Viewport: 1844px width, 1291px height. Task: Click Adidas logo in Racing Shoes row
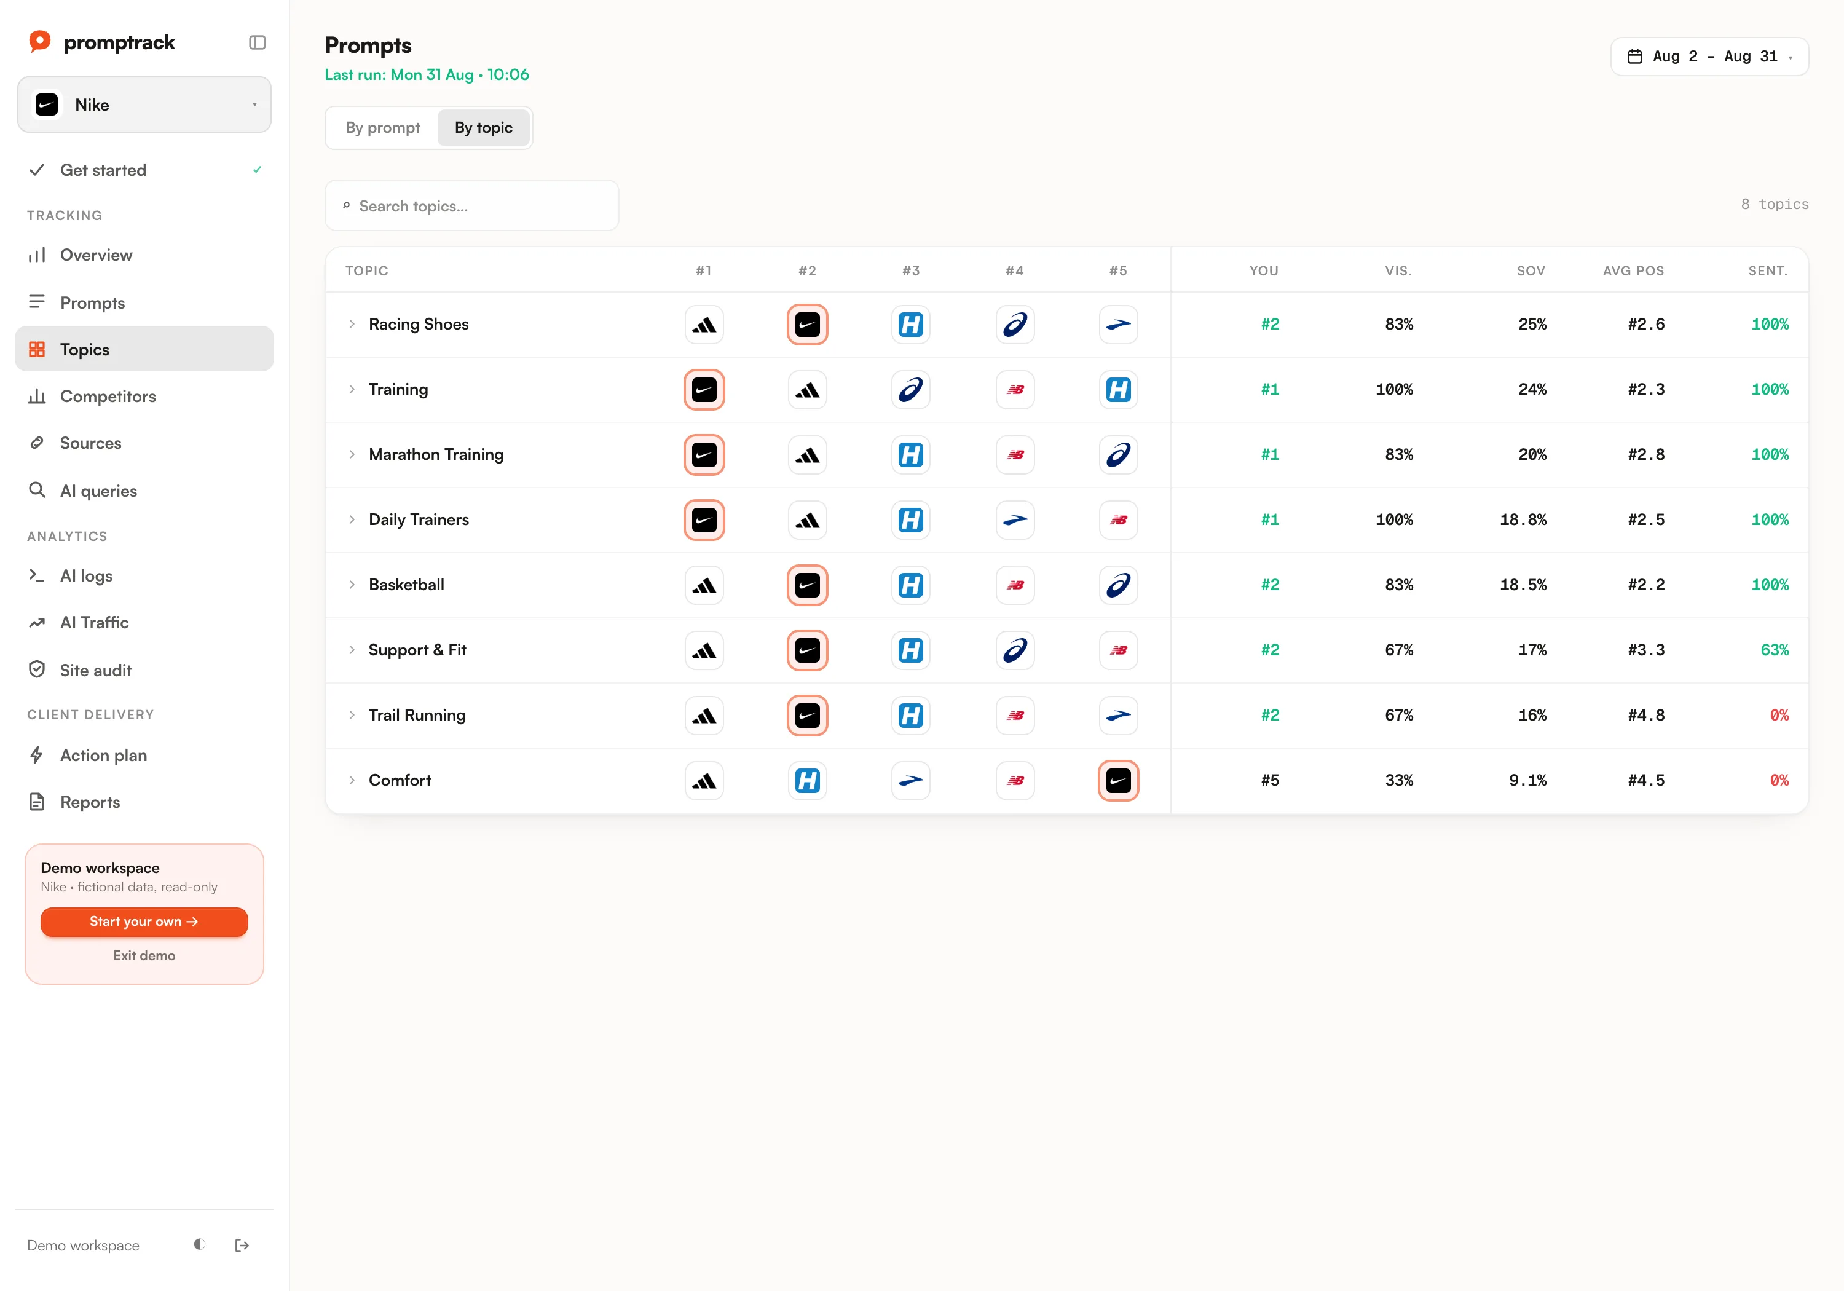pyautogui.click(x=704, y=325)
